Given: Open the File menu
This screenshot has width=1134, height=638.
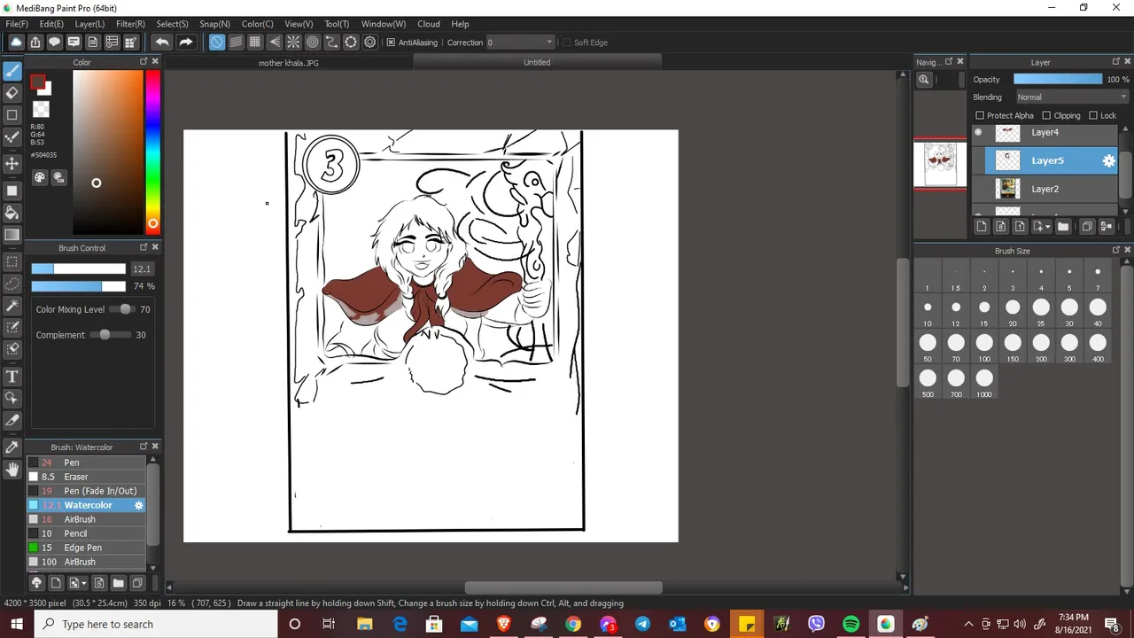Looking at the screenshot, I should [17, 24].
